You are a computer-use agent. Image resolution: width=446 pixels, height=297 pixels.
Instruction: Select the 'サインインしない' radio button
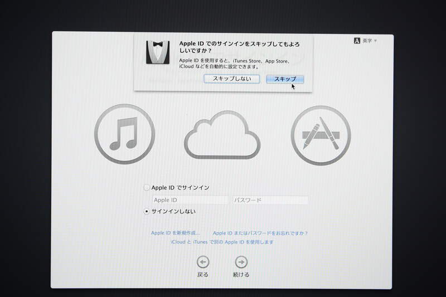coord(147,211)
